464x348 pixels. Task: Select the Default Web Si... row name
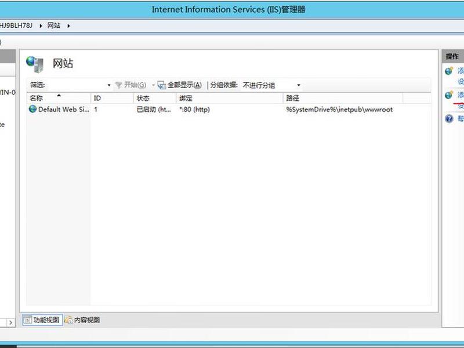[x=64, y=110]
